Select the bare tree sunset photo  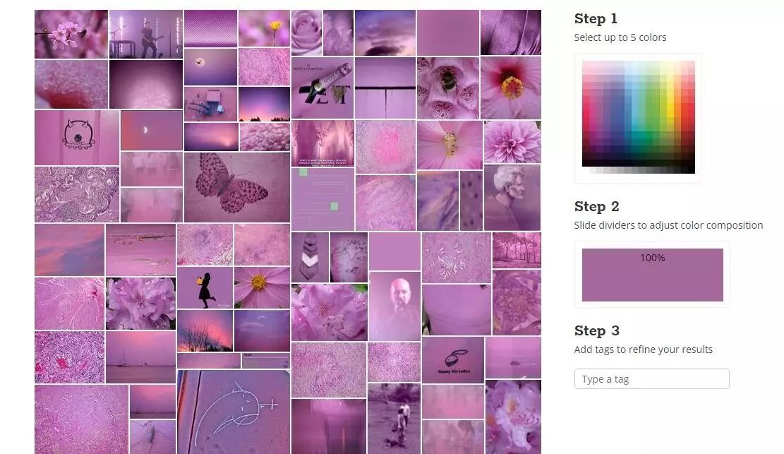(205, 331)
